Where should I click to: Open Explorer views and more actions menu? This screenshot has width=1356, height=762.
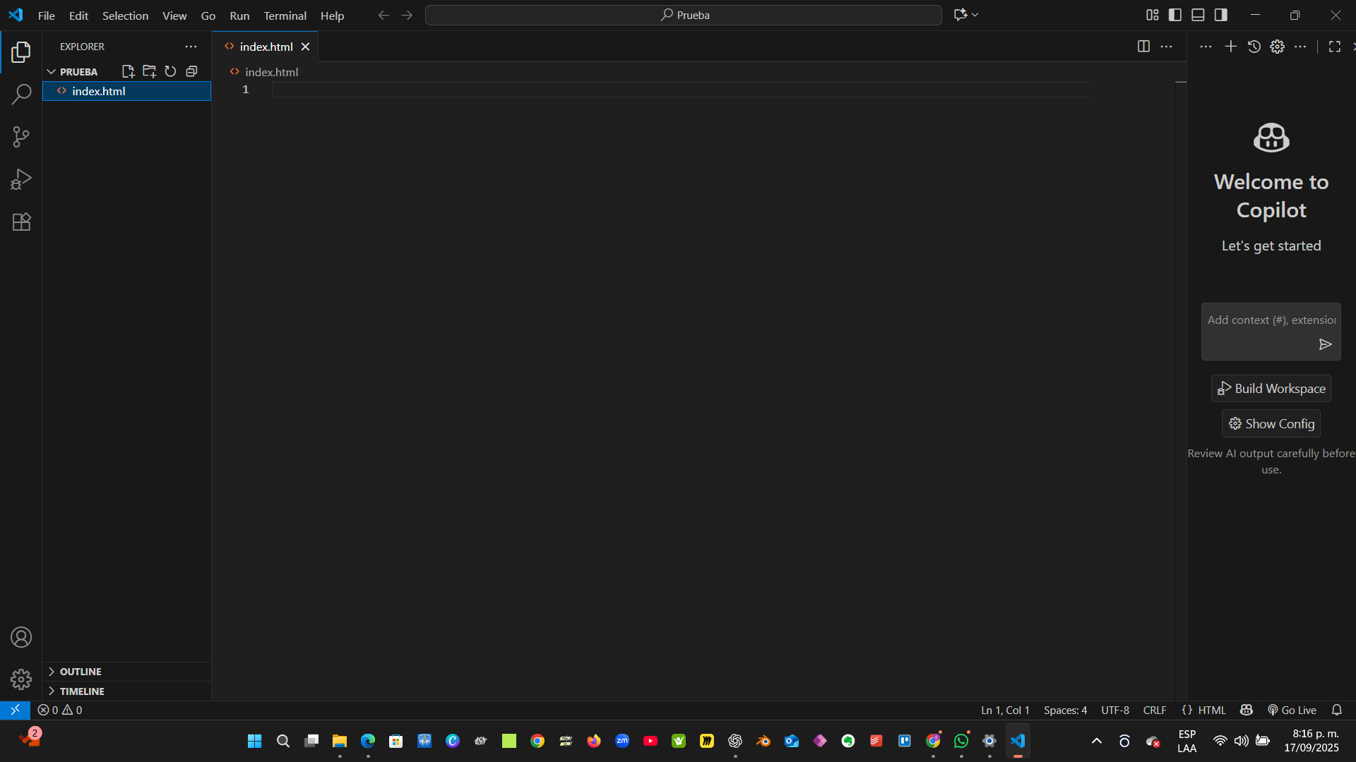point(191,47)
